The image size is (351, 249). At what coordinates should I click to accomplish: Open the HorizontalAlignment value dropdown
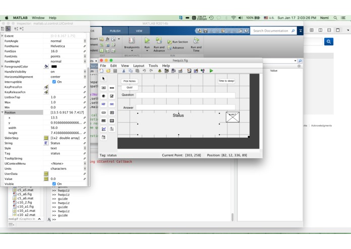pyautogui.click(x=85, y=77)
